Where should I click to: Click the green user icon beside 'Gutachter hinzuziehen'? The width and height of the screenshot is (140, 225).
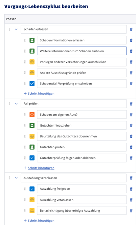[x=32, y=126]
